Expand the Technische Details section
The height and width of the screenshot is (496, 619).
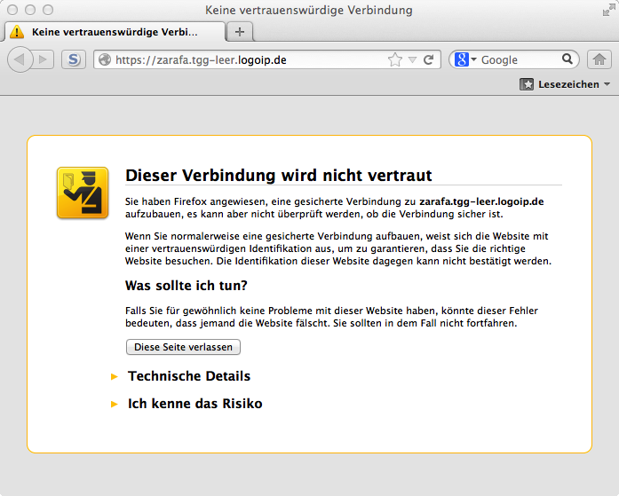188,376
